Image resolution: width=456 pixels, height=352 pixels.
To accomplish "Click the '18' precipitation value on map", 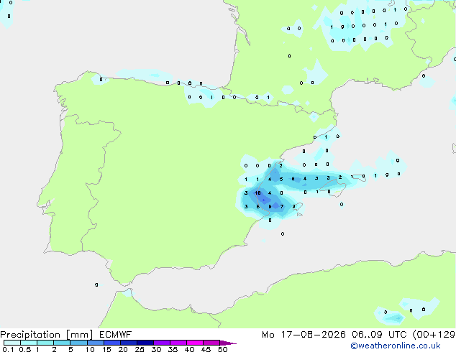I will click(257, 193).
